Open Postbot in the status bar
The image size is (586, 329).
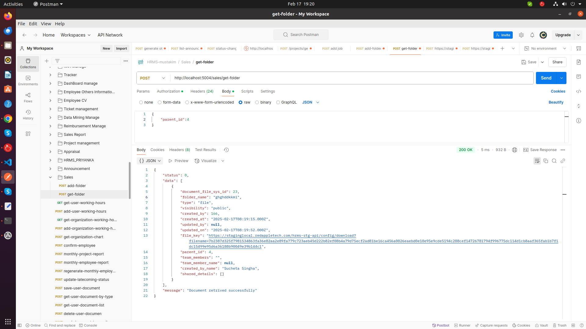coord(441,325)
